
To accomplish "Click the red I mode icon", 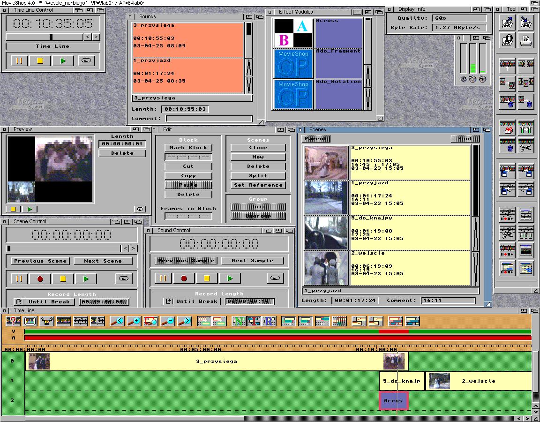I will [254, 321].
